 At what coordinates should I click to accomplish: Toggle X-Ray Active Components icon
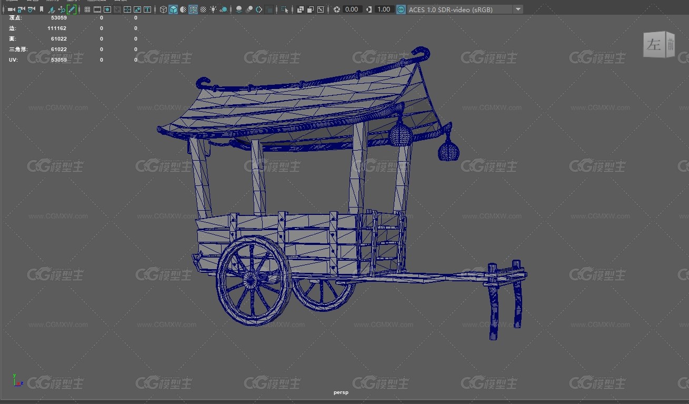tap(311, 9)
